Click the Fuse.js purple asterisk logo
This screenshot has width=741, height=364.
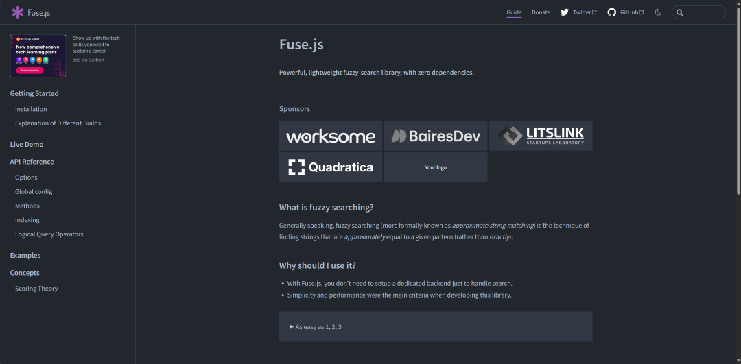tap(17, 12)
